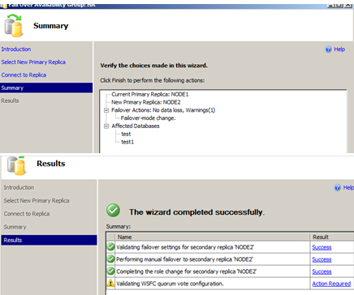Open Success link for Performing manual failover
354x295 pixels.
coord(322,259)
